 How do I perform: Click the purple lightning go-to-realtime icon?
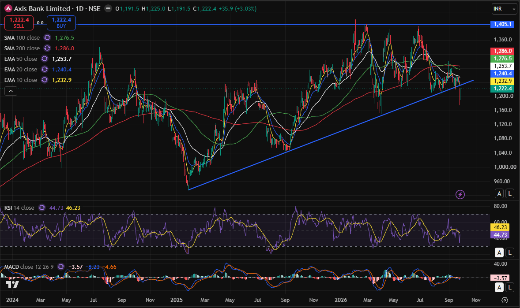pos(460,194)
